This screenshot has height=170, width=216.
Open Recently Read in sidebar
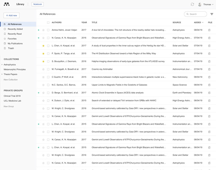(15, 34)
